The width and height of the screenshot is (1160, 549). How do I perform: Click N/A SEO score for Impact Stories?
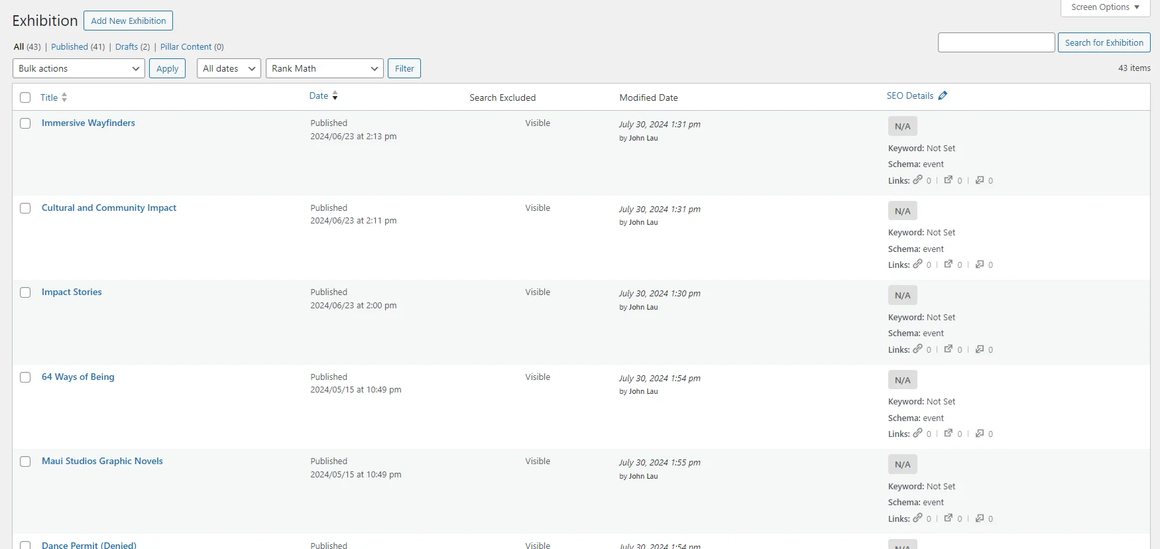coord(903,295)
